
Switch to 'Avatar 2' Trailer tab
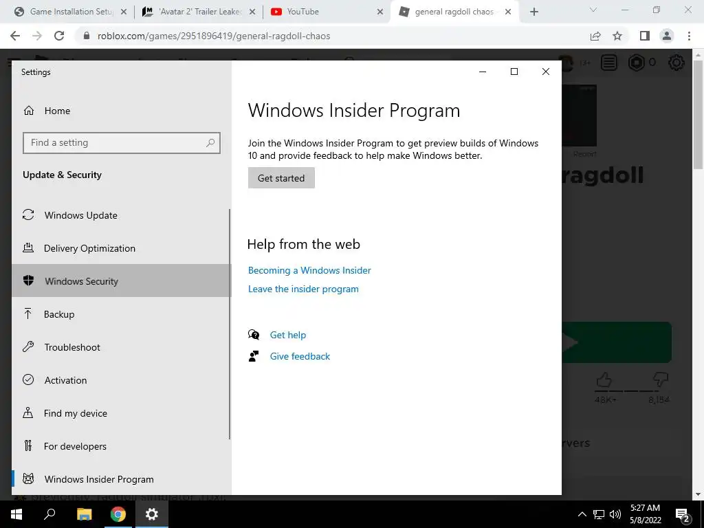click(x=196, y=12)
